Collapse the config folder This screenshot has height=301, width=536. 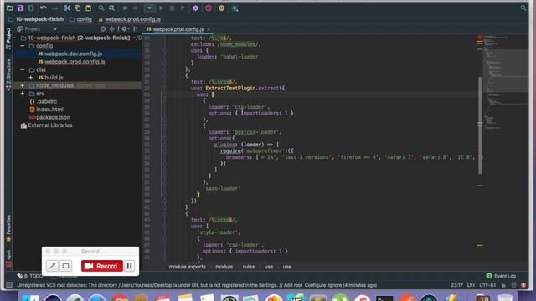click(23, 46)
